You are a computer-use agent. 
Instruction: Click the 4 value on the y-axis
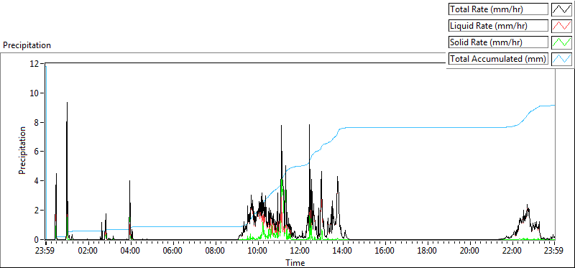37,181
